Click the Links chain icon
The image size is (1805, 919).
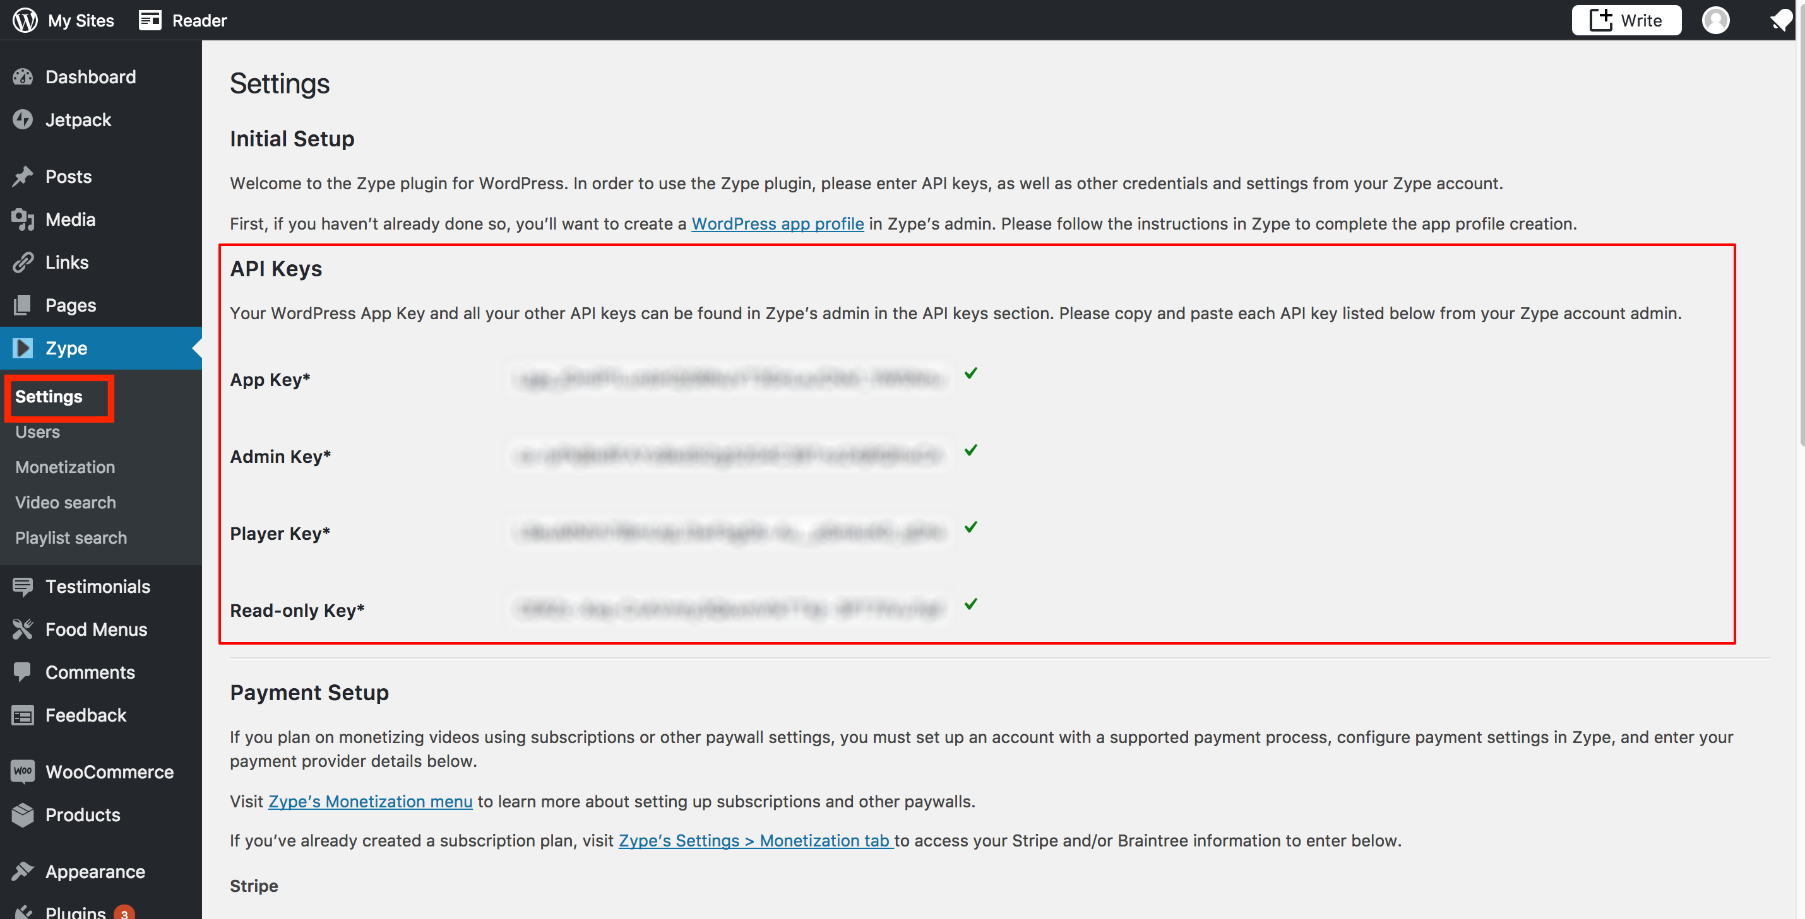23,262
